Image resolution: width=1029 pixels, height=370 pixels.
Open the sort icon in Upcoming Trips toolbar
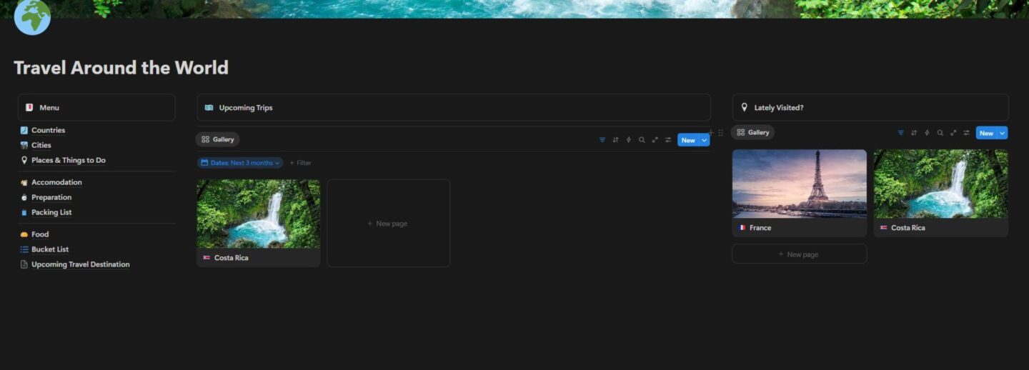tap(615, 140)
